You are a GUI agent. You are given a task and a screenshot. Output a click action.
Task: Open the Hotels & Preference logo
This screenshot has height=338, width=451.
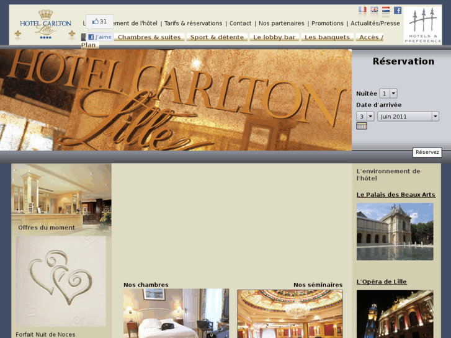tap(423, 25)
